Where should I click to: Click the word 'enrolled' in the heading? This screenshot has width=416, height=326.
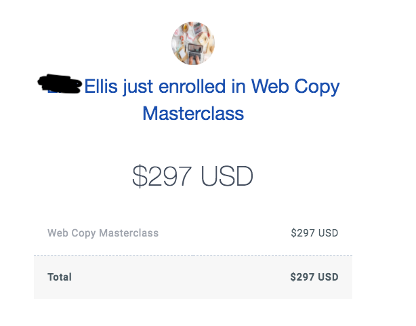pyautogui.click(x=192, y=87)
